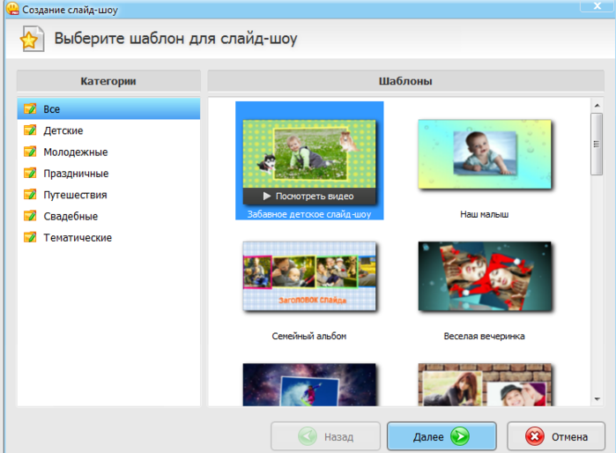This screenshot has height=453, width=616.
Task: Click the icon next to Детские
Action: pyautogui.click(x=30, y=130)
